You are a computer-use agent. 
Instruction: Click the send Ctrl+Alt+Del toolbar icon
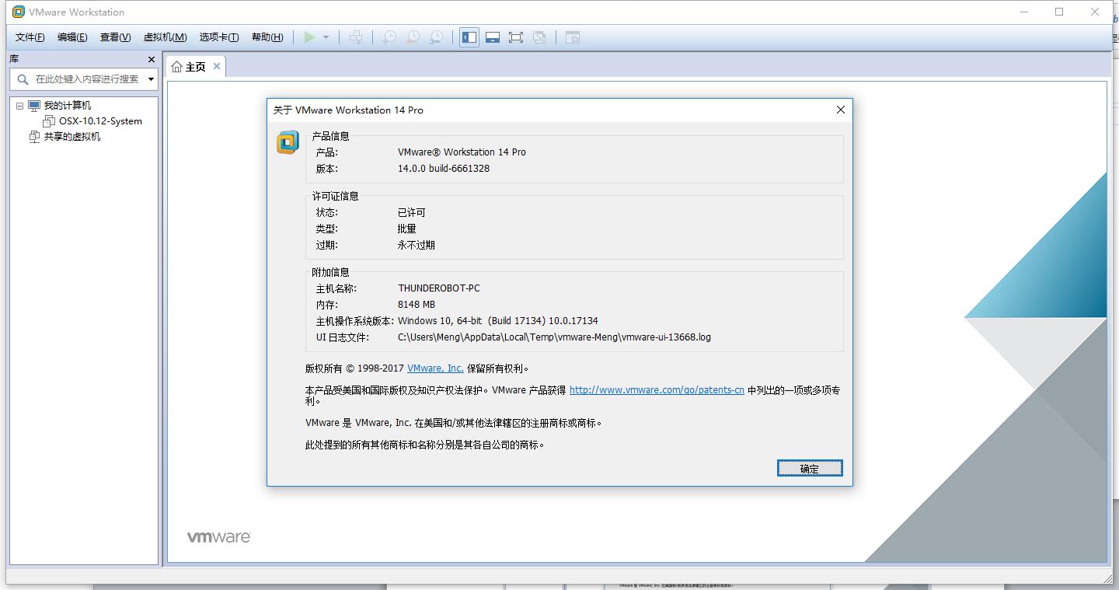356,37
